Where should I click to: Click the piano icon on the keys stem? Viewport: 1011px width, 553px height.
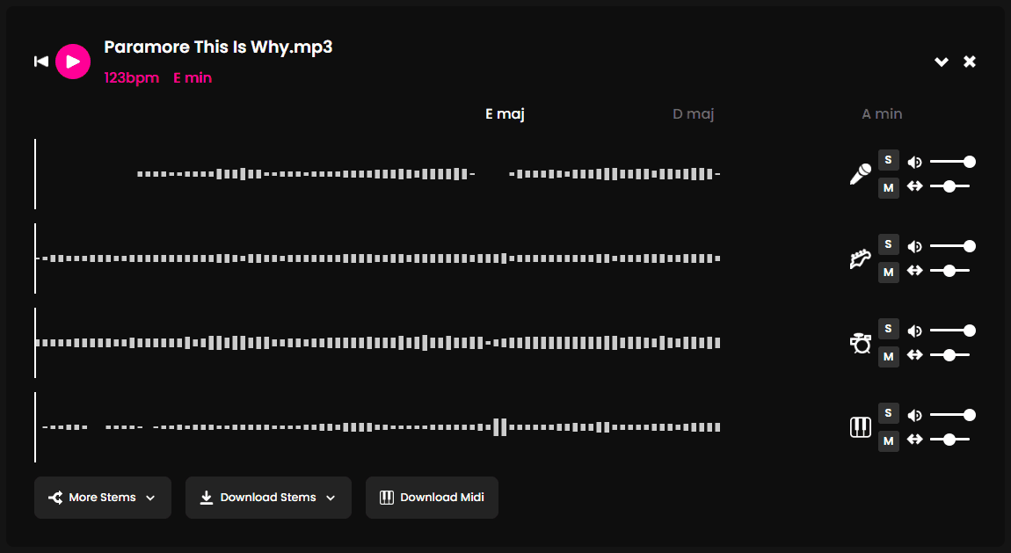coord(860,426)
